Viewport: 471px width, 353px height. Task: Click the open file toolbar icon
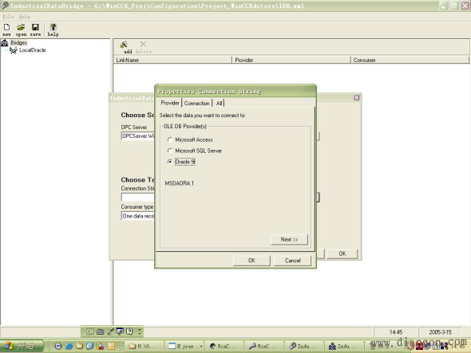21,29
